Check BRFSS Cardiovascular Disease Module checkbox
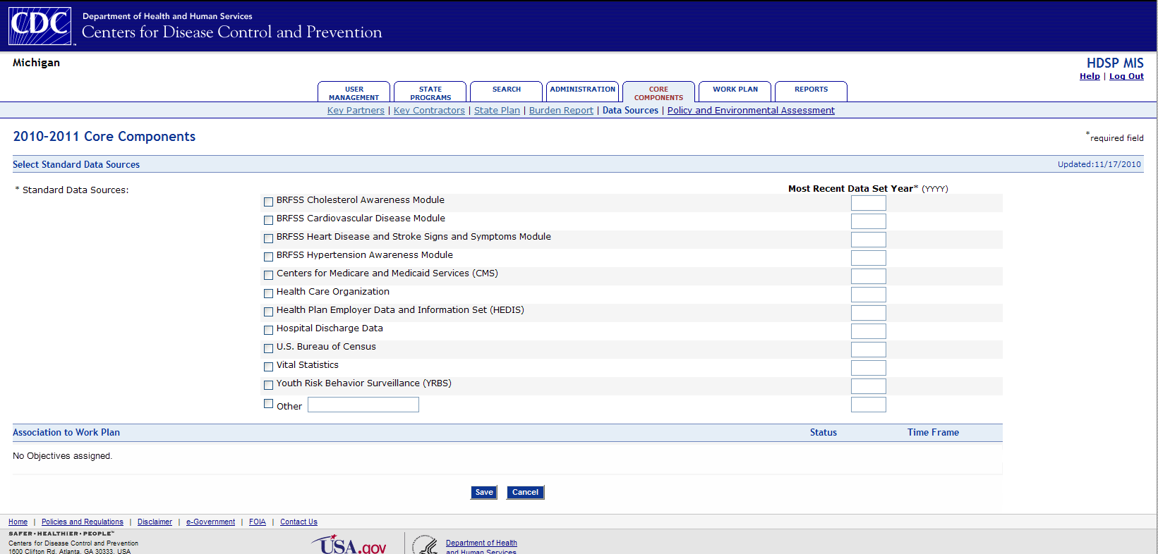 [268, 220]
